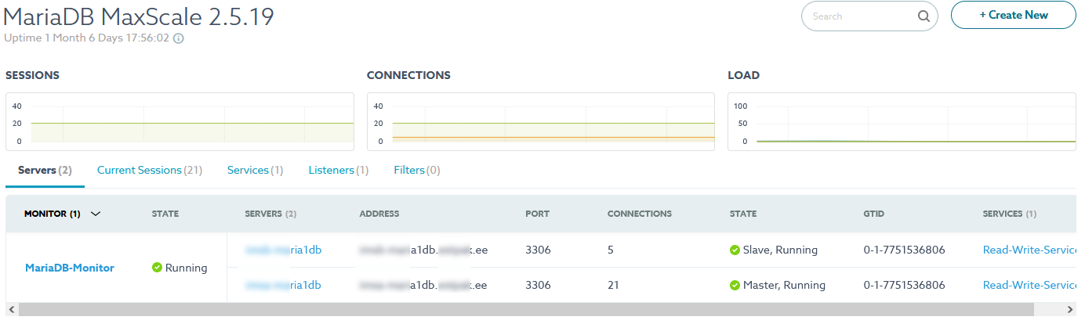Open the master server name link

pos(283,286)
